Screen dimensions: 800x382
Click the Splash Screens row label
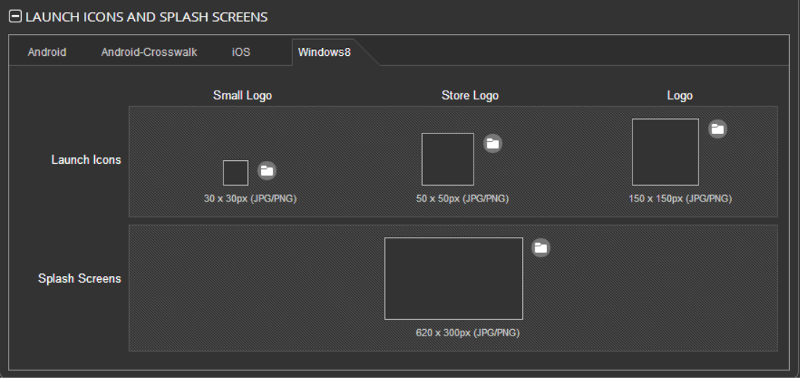coord(80,278)
